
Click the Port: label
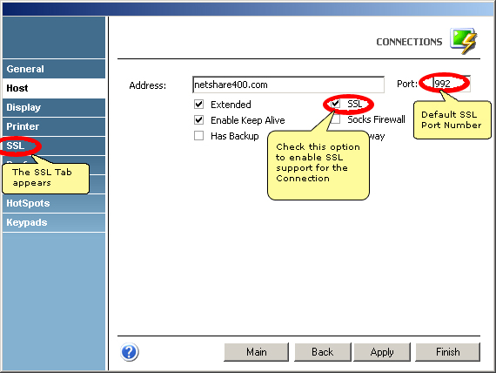point(407,84)
